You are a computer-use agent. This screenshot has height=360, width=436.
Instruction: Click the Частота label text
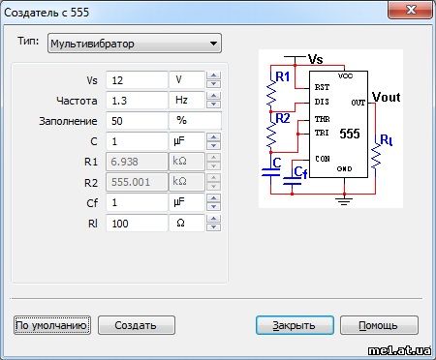coord(77,101)
